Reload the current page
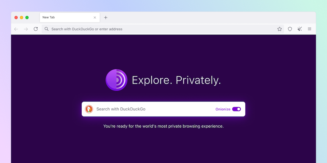Viewport: 327px width, 163px height. point(36,29)
